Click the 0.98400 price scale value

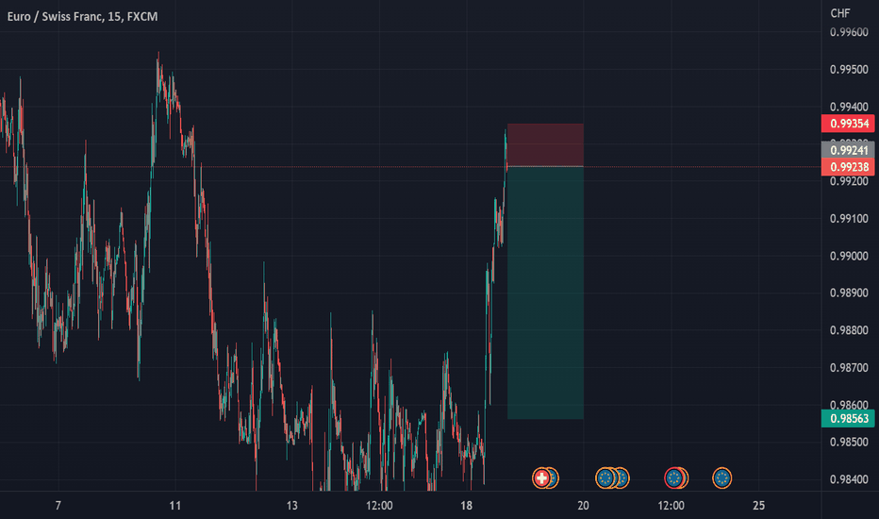849,479
